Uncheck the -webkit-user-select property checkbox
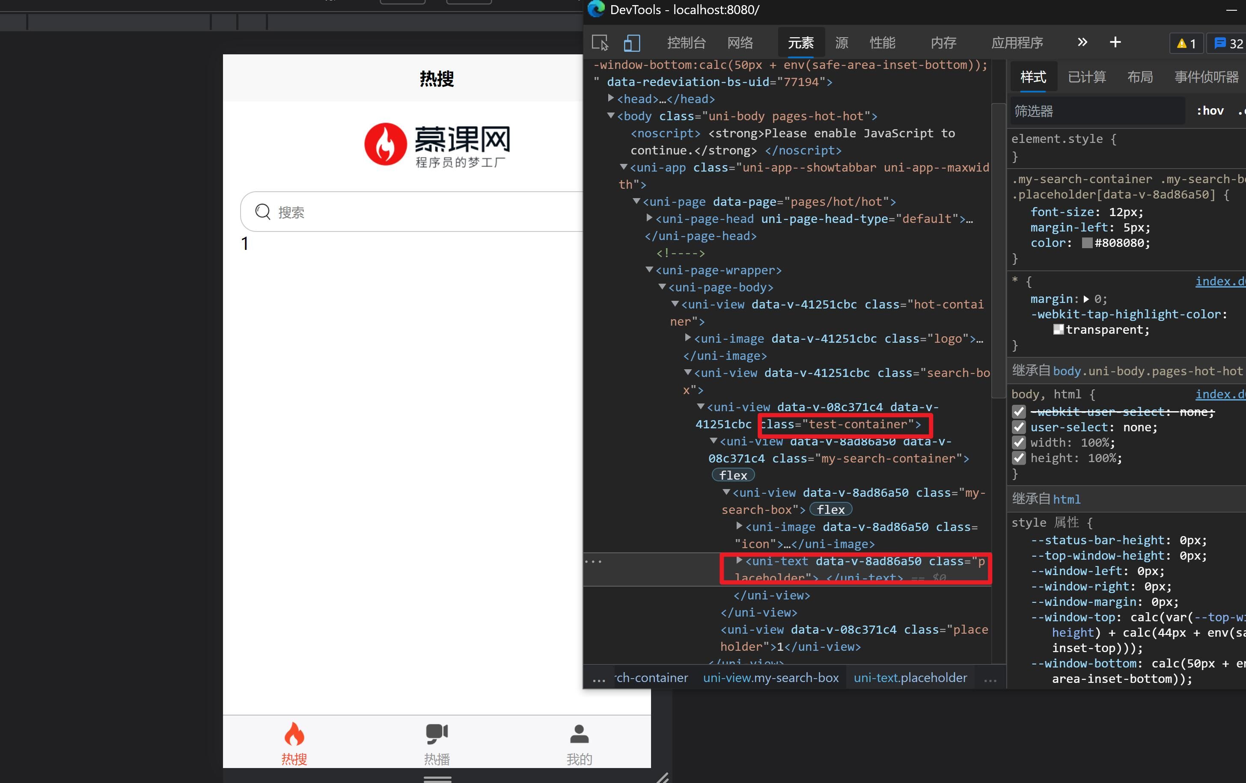 click(1019, 412)
